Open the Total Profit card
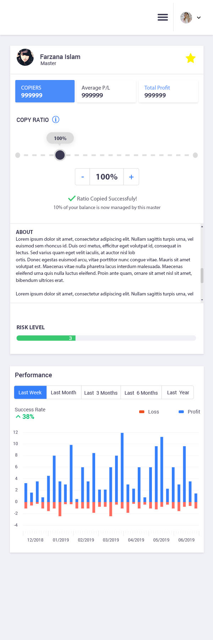Image resolution: width=213 pixels, height=640 pixels. click(168, 91)
